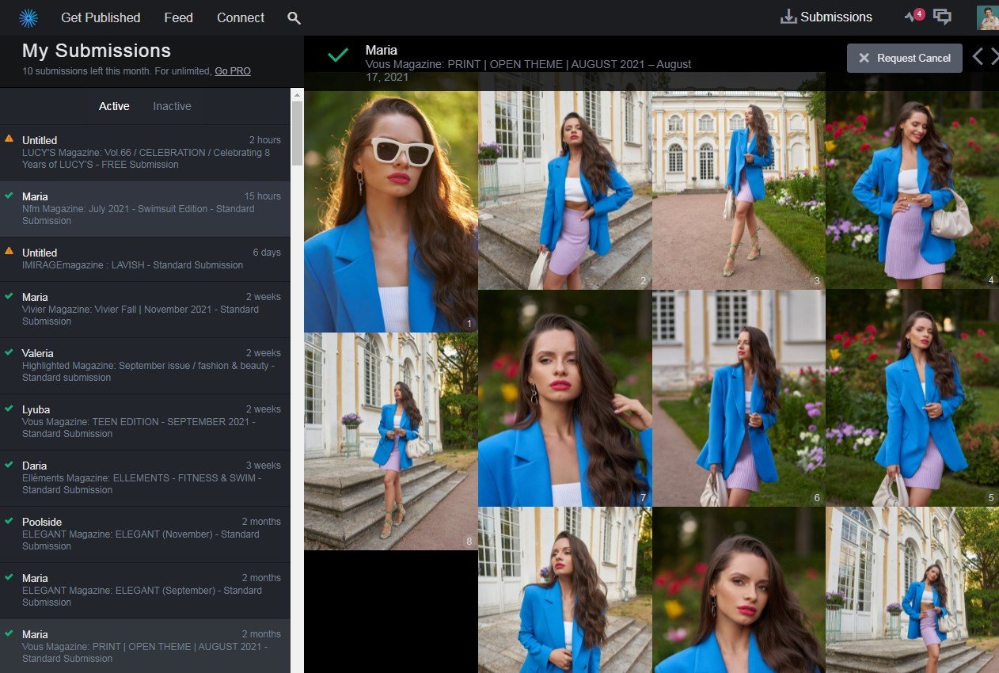Screen dimensions: 999x673
Task: Go to previous submission with left chevron
Action: [x=978, y=56]
